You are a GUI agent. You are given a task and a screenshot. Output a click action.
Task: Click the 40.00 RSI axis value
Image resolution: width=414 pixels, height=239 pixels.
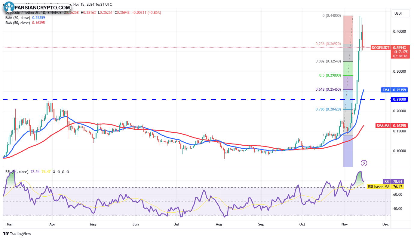pyautogui.click(x=398, y=209)
